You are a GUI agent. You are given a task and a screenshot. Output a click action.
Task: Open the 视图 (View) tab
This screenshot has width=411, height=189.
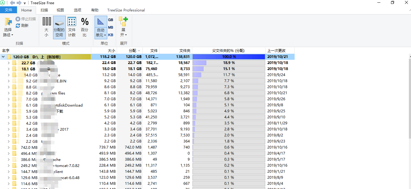pos(60,10)
